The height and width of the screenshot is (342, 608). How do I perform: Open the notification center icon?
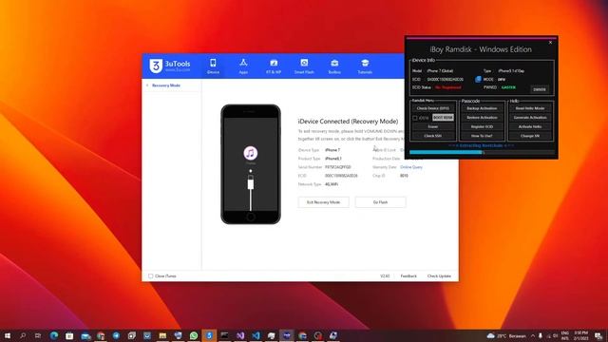598,335
